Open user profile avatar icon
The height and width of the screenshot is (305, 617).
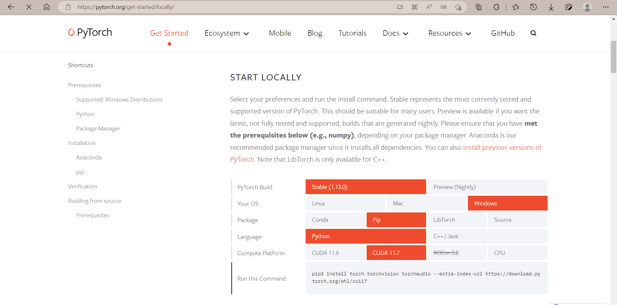(x=587, y=7)
